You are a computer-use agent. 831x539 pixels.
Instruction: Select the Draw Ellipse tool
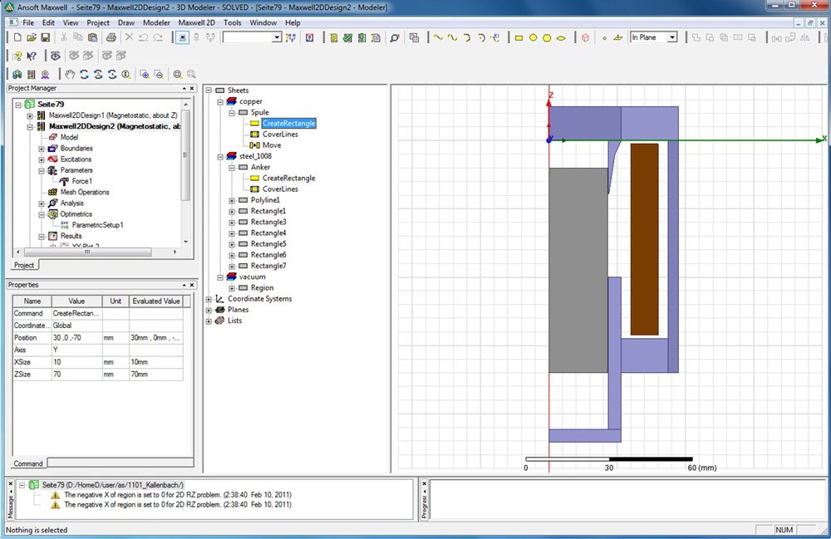[x=561, y=37]
